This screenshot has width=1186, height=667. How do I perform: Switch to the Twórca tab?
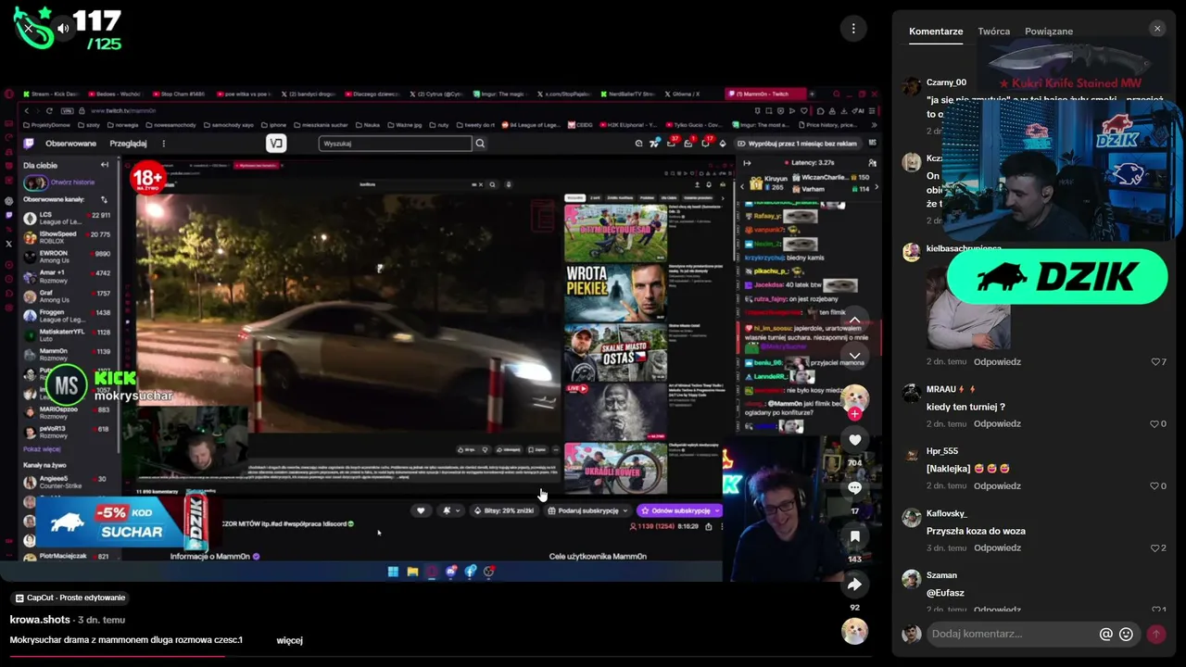point(994,31)
